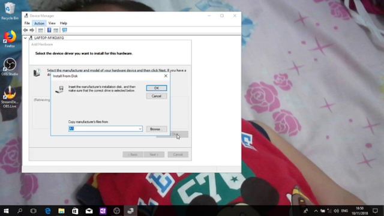Open the Action Center notifications icon
Image resolution: width=384 pixels, height=216 pixels.
(x=375, y=211)
